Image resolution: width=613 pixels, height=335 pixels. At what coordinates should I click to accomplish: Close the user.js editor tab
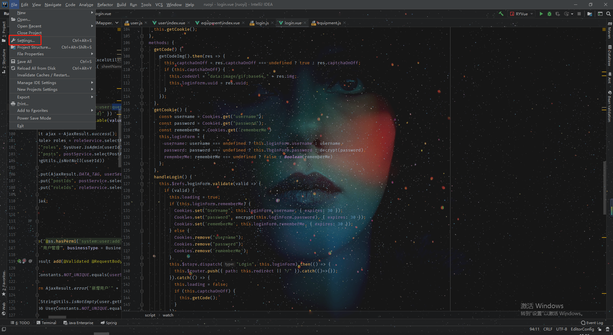[146, 23]
